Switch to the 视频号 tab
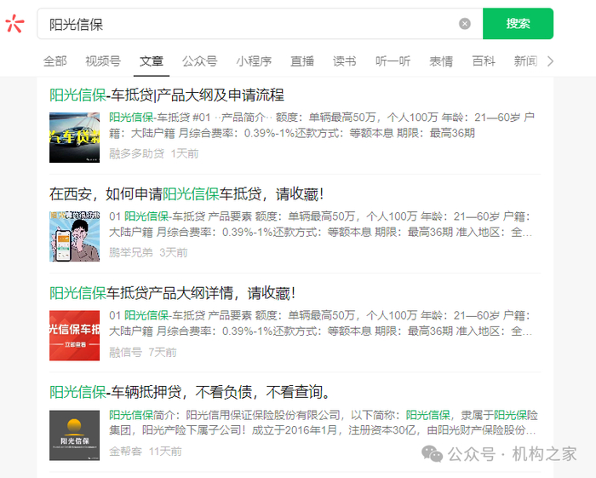The height and width of the screenshot is (478, 596). [103, 60]
